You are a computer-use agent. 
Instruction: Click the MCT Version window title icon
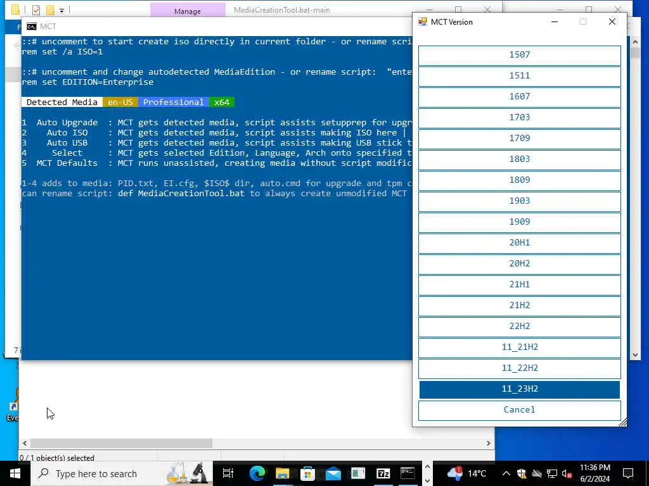[x=423, y=22]
